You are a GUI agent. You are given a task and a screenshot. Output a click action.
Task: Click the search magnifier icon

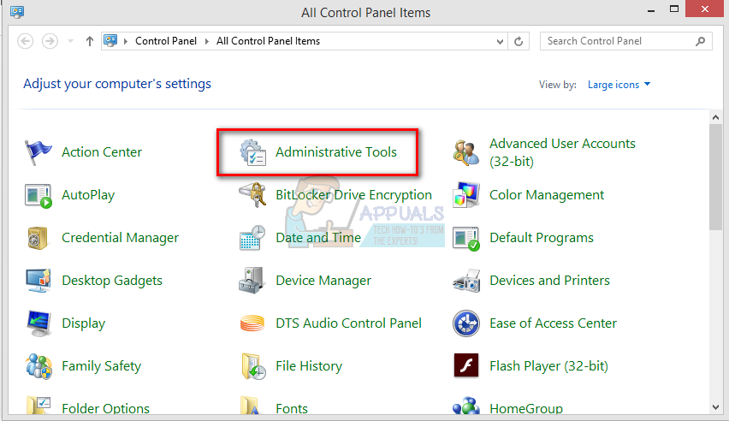(x=700, y=41)
